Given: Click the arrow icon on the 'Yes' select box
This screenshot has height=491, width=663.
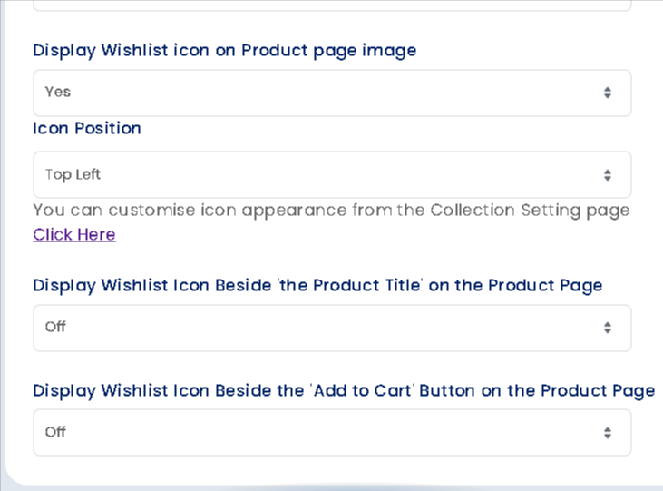Looking at the screenshot, I should pos(607,93).
